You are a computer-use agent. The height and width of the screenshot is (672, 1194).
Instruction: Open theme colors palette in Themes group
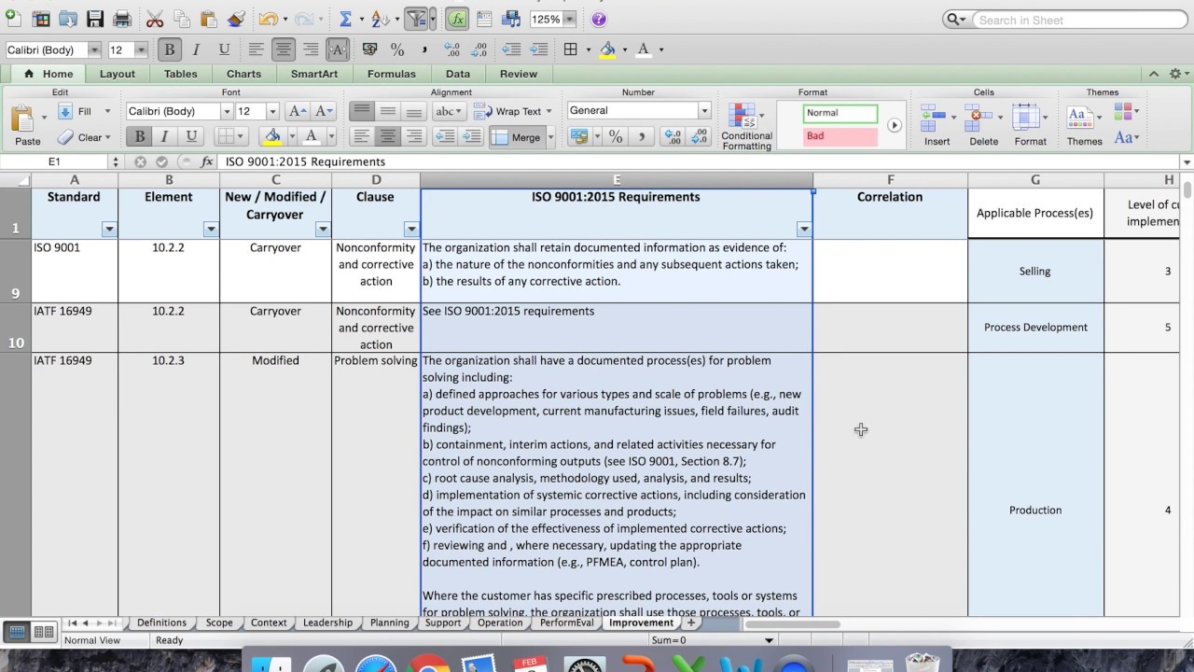point(1122,112)
